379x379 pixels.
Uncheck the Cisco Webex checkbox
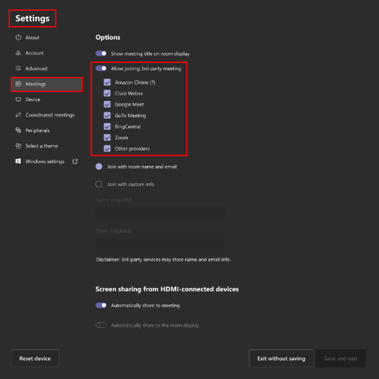[x=107, y=93]
